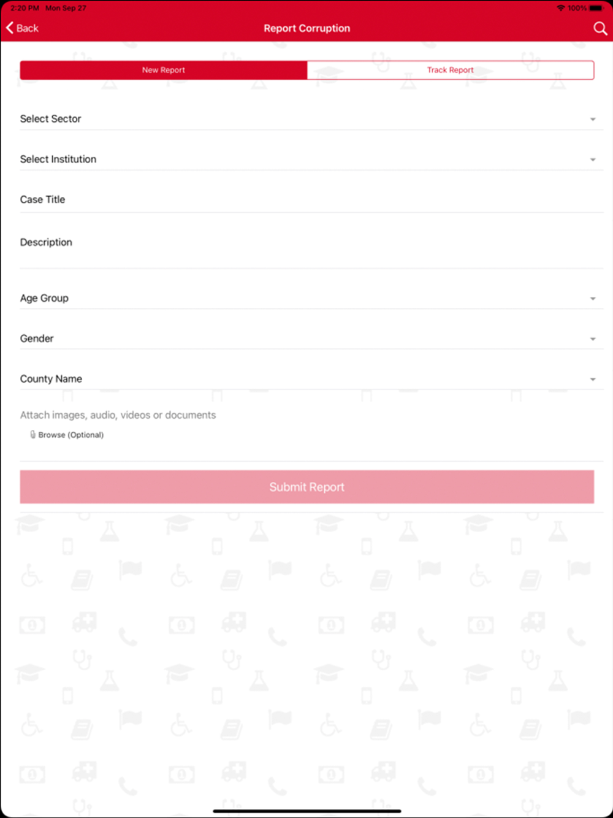Screen dimensions: 613x818
Task: Tap the back chevron arrow icon
Action: coord(9,28)
